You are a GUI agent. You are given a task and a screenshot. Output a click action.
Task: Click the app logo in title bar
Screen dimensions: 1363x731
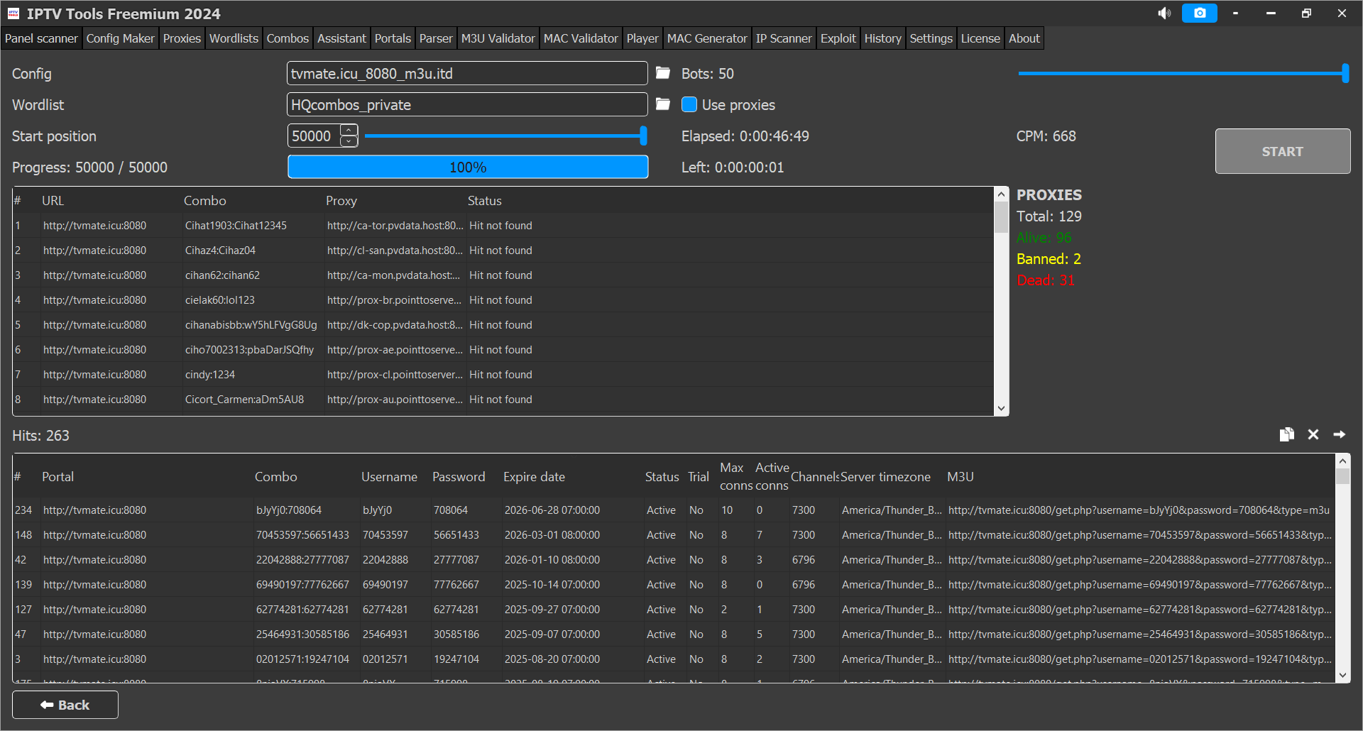click(13, 13)
